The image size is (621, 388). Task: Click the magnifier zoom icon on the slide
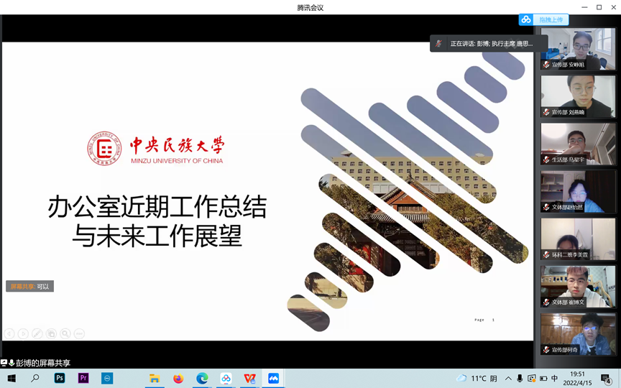(65, 333)
